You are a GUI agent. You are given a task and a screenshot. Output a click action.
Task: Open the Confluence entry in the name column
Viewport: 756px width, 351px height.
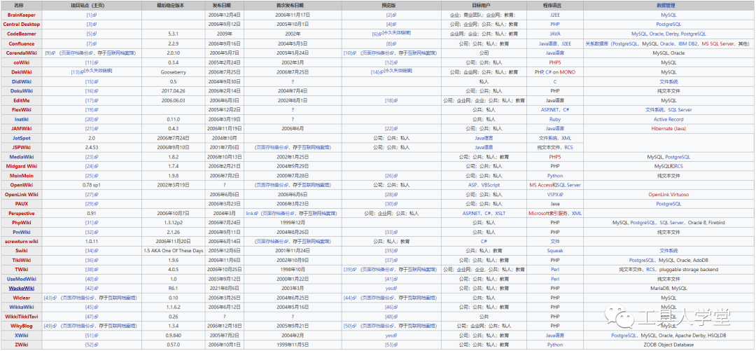(x=21, y=43)
